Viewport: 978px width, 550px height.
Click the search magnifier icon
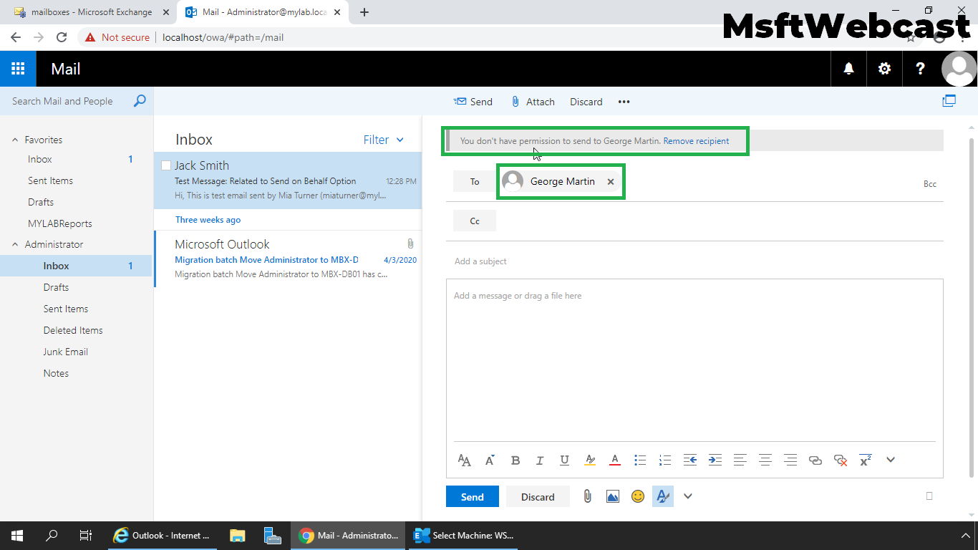(140, 101)
